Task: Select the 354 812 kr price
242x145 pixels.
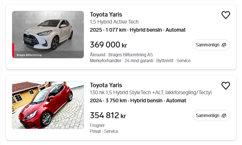Action: click(108, 116)
